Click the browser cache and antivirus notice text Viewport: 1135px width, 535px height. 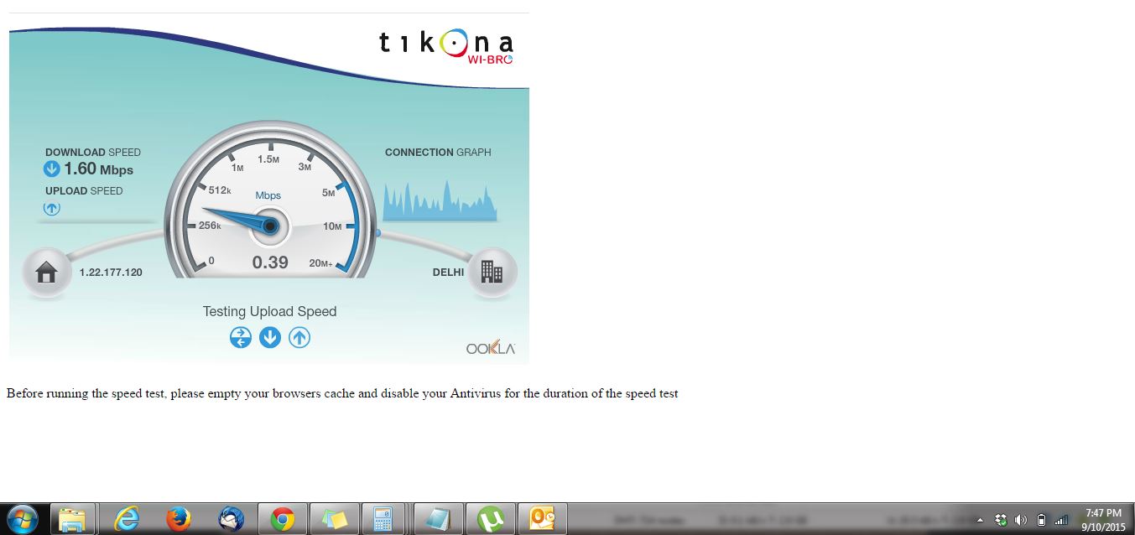click(x=342, y=393)
